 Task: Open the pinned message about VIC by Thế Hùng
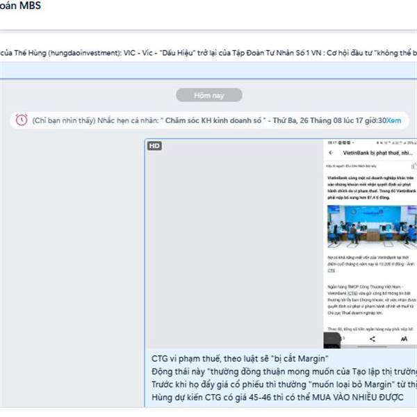(208, 53)
